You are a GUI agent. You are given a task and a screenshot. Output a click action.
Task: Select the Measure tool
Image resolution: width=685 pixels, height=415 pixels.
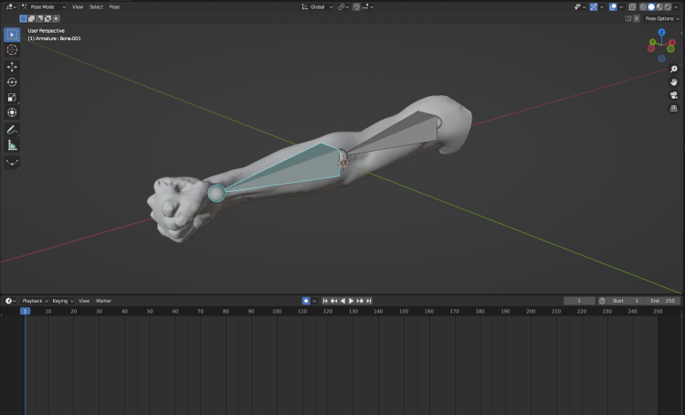(12, 145)
